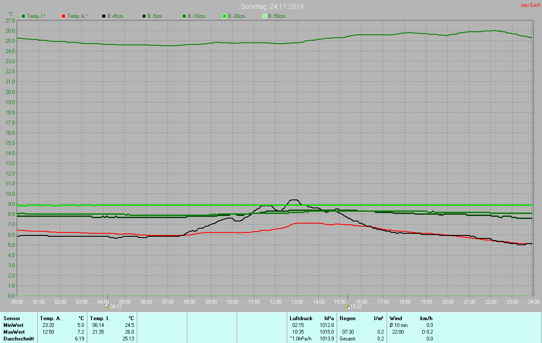Image resolution: width=542 pixels, height=343 pixels.
Task: Click the pressure minimum time '02:15'
Action: pyautogui.click(x=298, y=325)
